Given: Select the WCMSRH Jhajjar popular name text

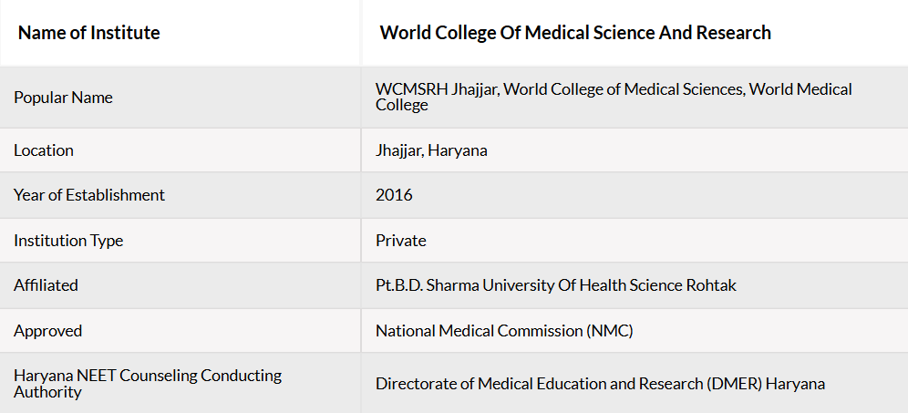Looking at the screenshot, I should (x=614, y=98).
